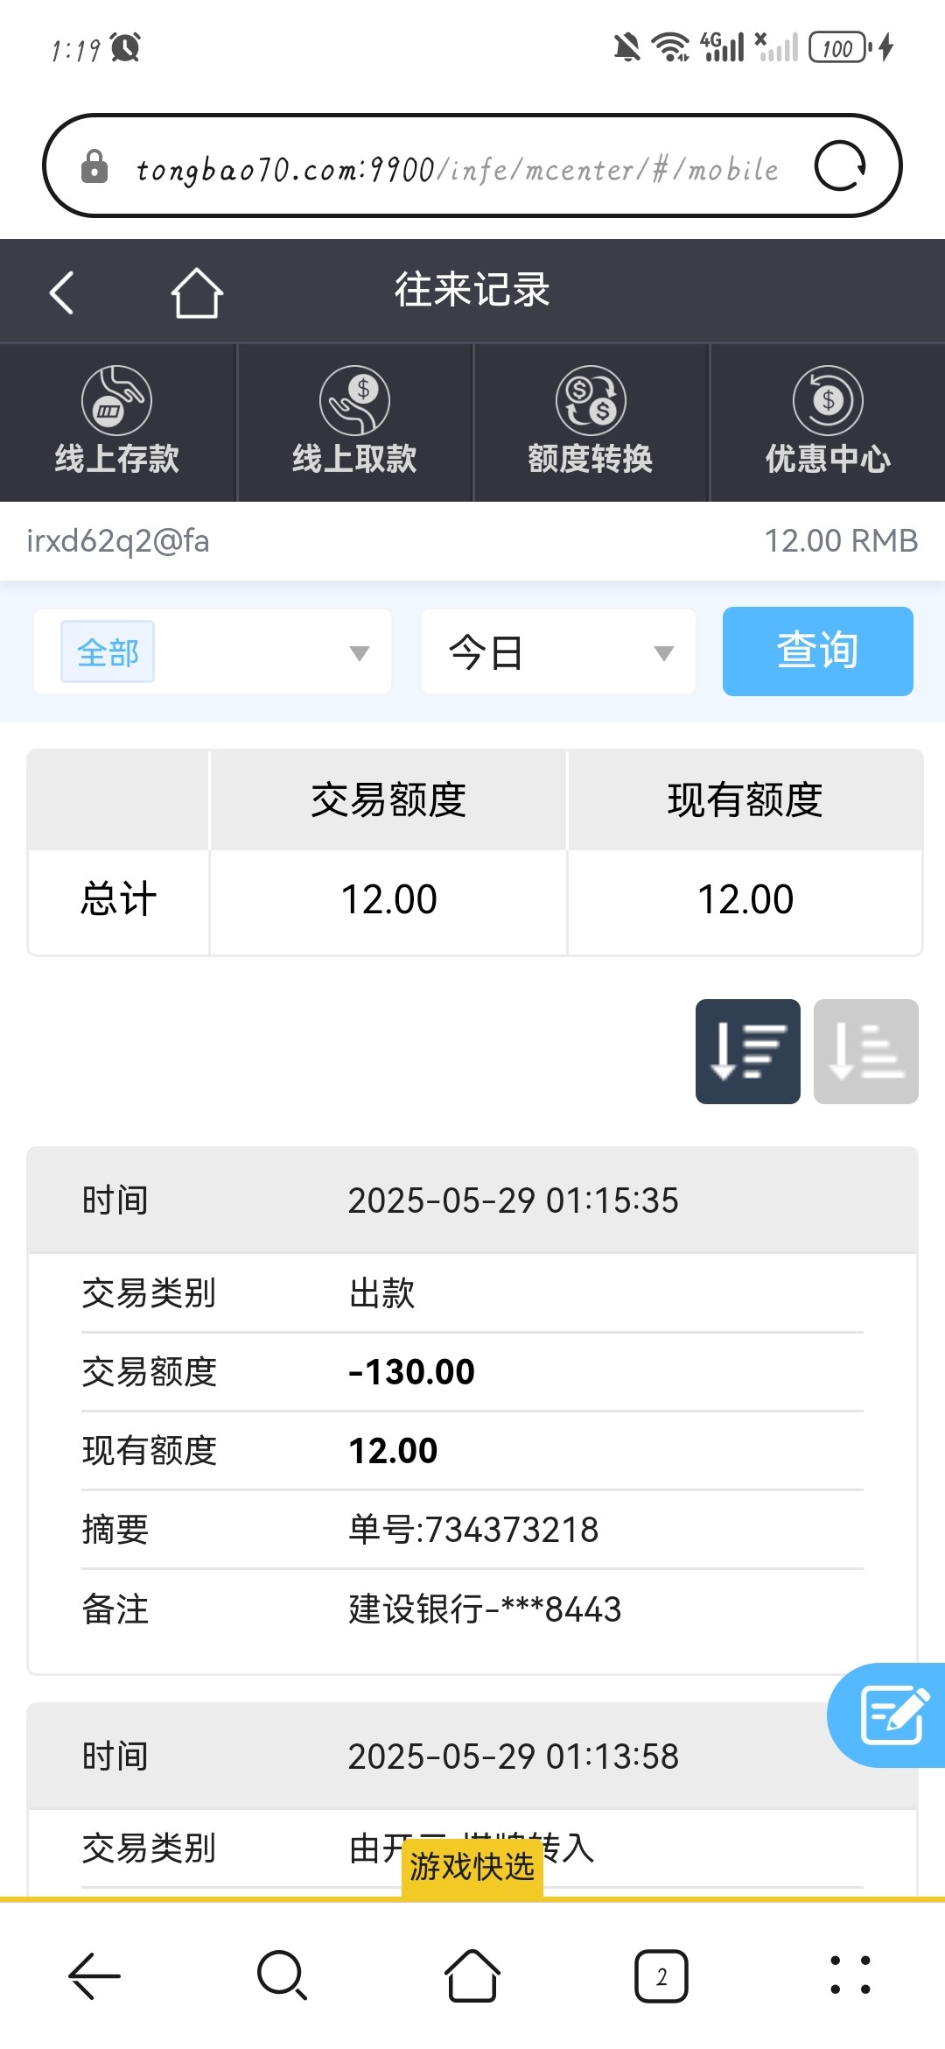Open the 线上存款 deposit section

tap(117, 422)
